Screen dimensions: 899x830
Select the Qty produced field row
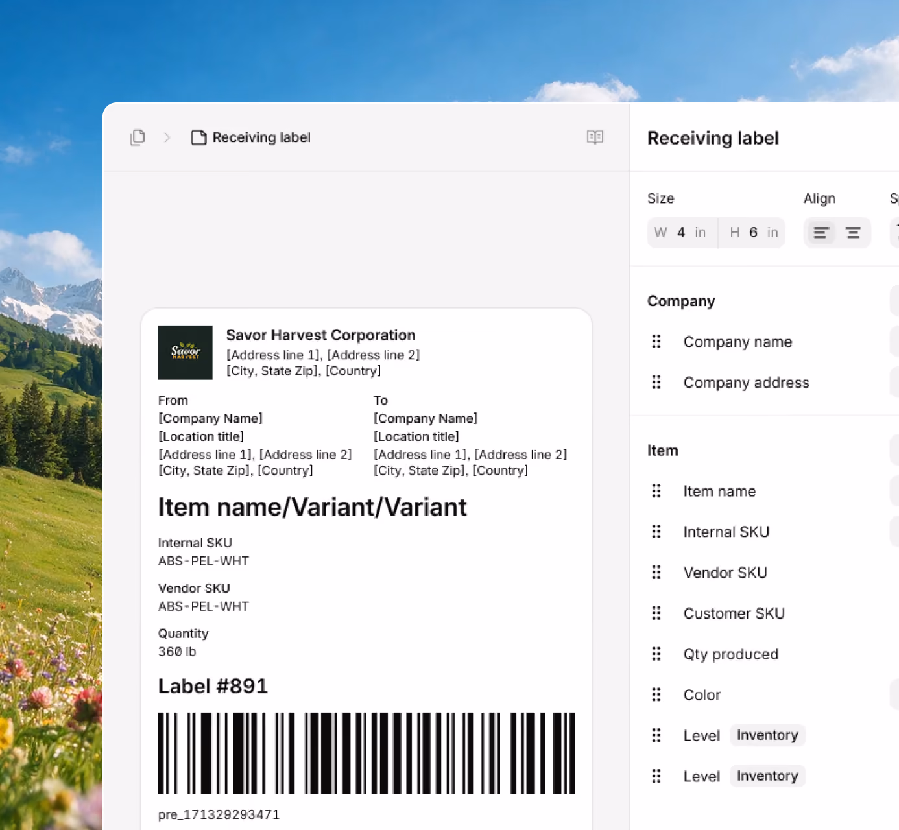(x=773, y=654)
